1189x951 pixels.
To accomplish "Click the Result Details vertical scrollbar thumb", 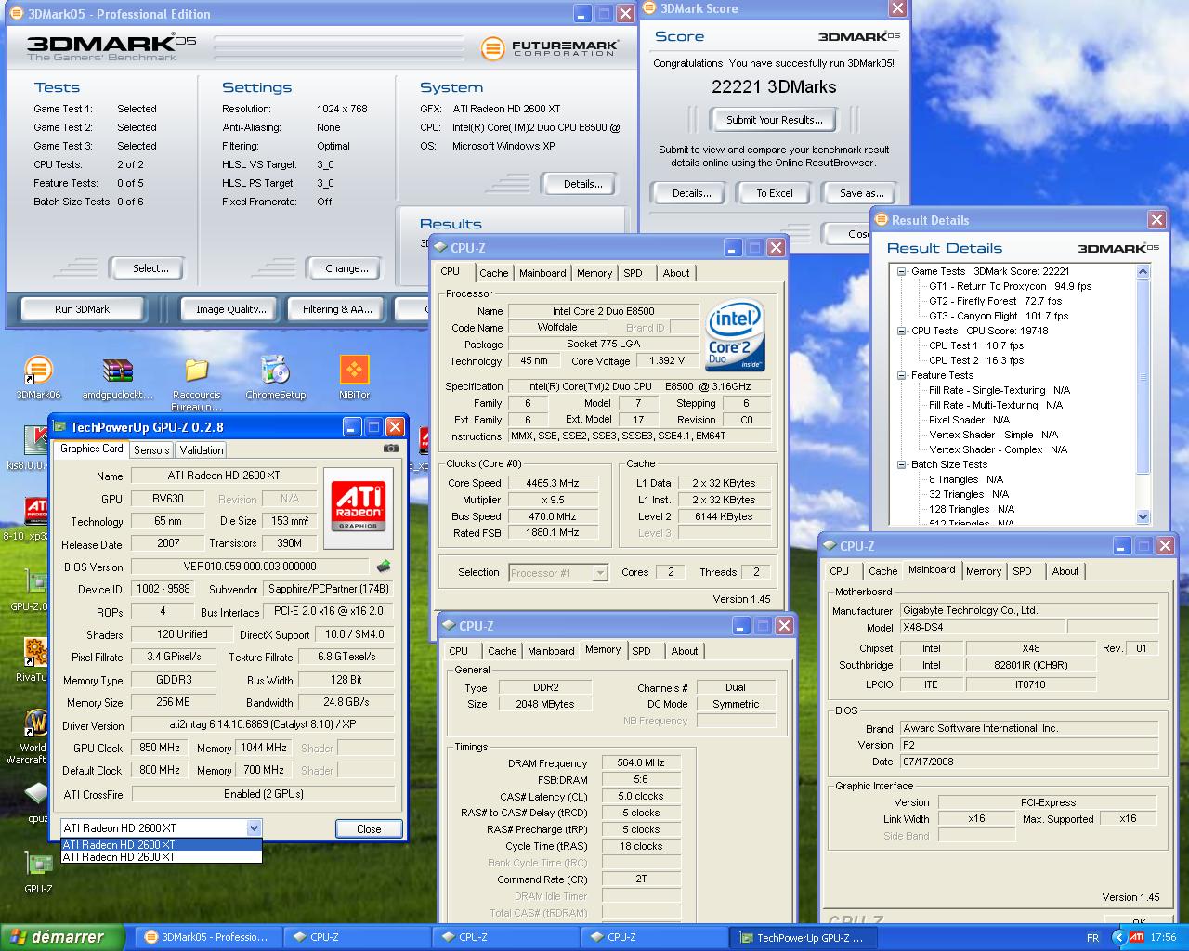I will tap(1143, 376).
